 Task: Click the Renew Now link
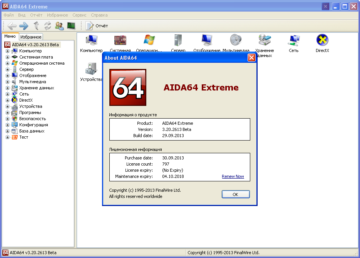click(x=233, y=176)
